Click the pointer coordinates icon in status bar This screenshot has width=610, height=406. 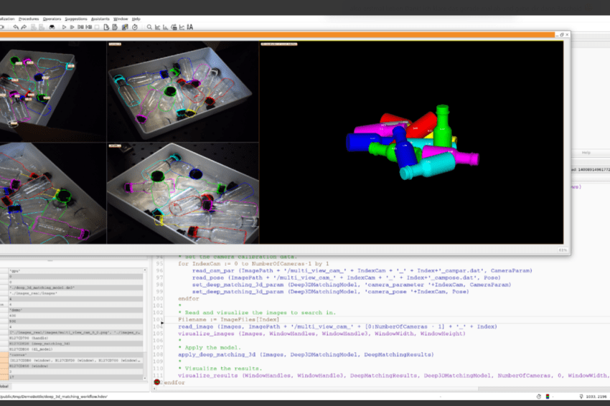[x=581, y=397]
